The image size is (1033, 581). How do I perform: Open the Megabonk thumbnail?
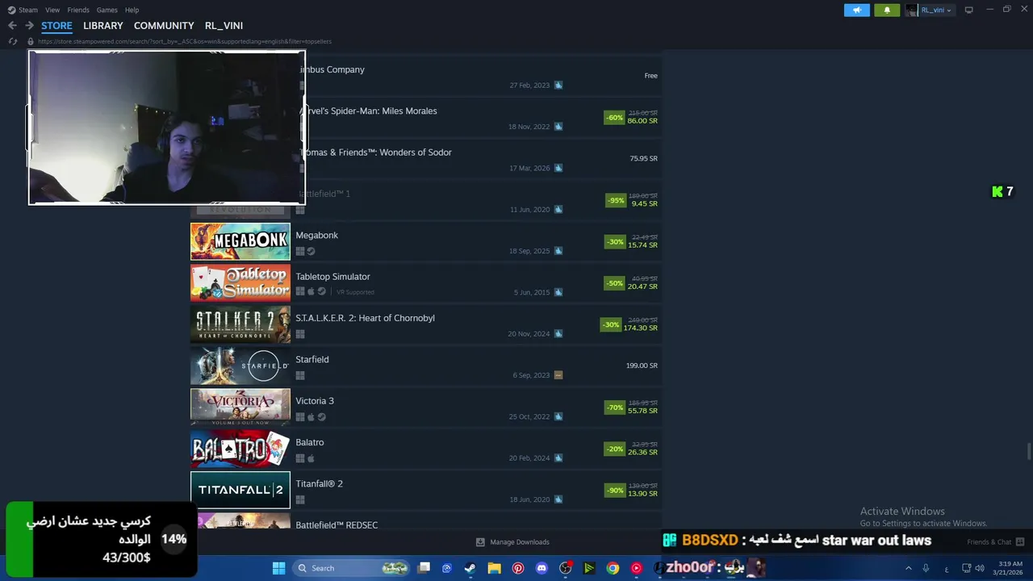(240, 241)
